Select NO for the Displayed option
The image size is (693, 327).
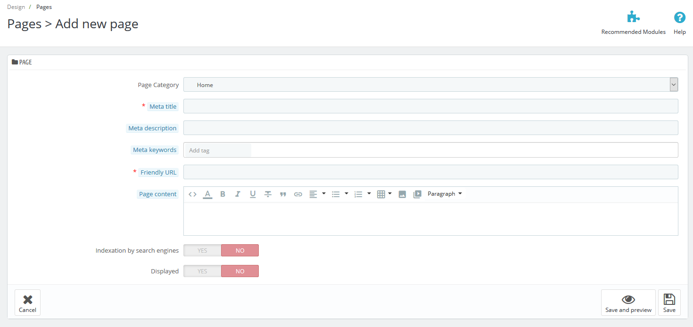(x=240, y=271)
